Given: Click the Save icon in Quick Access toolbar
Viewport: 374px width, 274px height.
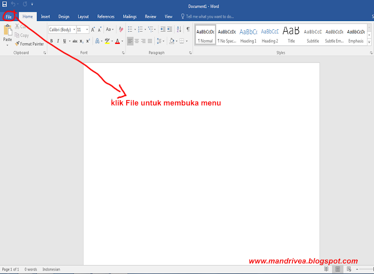Looking at the screenshot, I should click(x=5, y=4).
